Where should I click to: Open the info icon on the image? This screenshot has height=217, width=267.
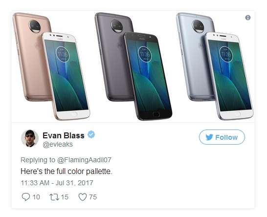pyautogui.click(x=248, y=18)
